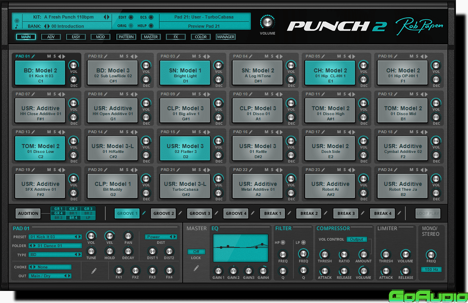This screenshot has height=303, width=468.
Task: Open the PRESET dropdown for PAD 01
Action: pos(55,237)
